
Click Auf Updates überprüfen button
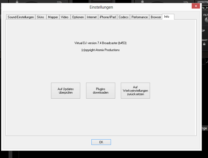[x=66, y=91]
